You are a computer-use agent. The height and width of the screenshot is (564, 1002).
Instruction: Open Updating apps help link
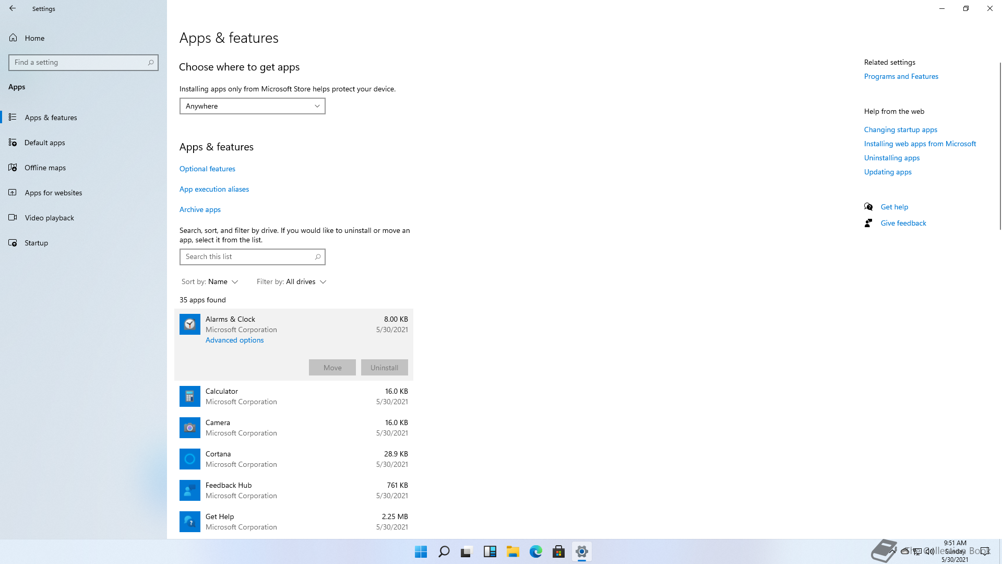888,172
